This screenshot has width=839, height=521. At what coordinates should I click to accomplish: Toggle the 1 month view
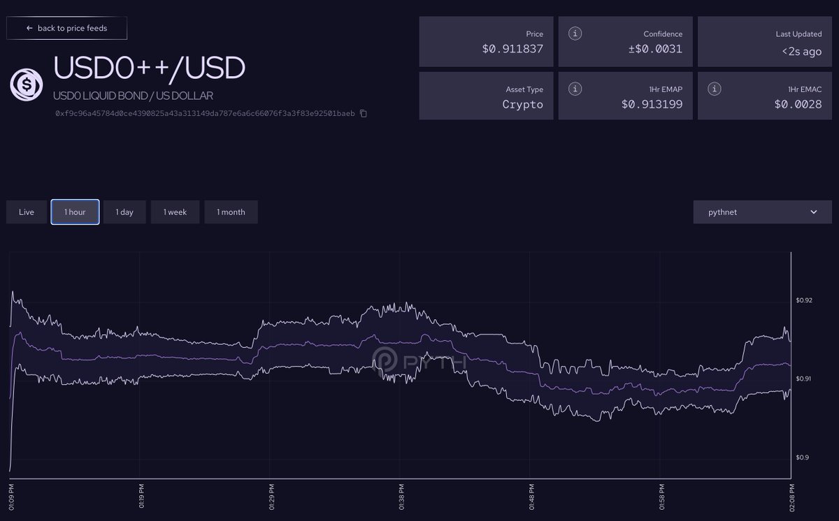click(231, 212)
